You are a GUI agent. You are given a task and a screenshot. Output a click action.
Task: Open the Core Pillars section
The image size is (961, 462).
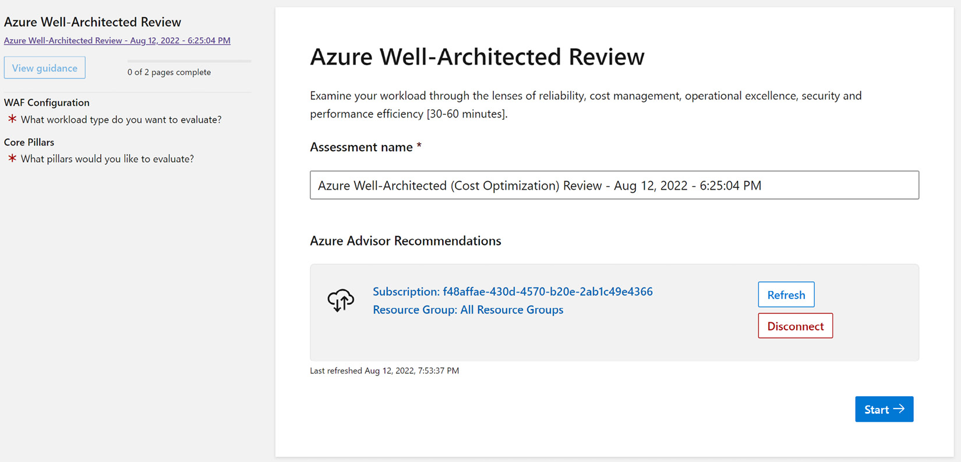pyautogui.click(x=29, y=142)
